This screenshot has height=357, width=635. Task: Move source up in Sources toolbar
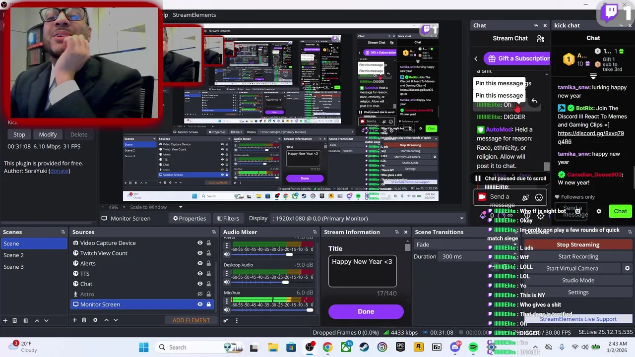click(x=106, y=320)
